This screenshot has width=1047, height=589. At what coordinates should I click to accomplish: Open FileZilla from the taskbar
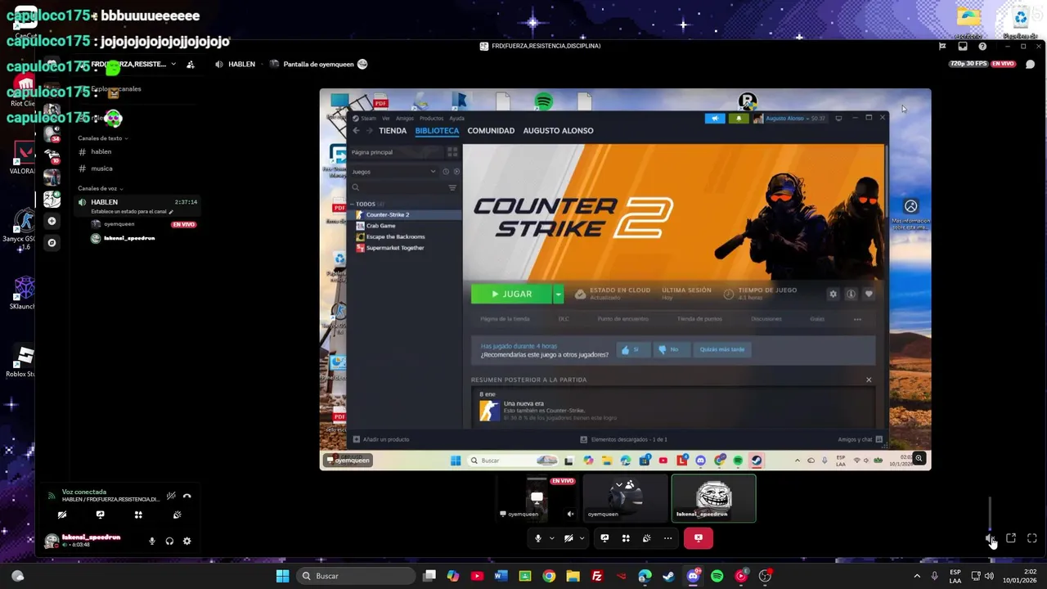(597, 576)
